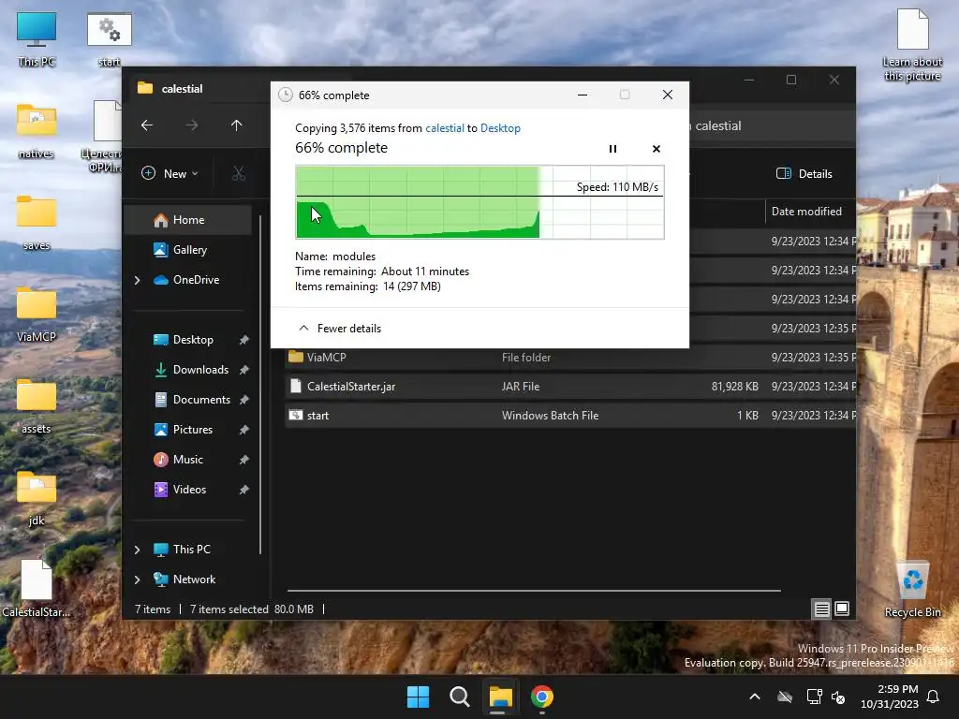Open the calestial source folder link
The width and height of the screenshot is (959, 719).
445,127
